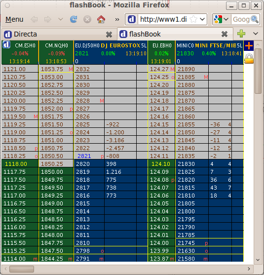Click price 124.27 in the EBH0 column

click(x=159, y=69)
